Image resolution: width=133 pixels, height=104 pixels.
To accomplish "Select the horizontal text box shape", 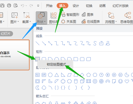I will (38, 75).
